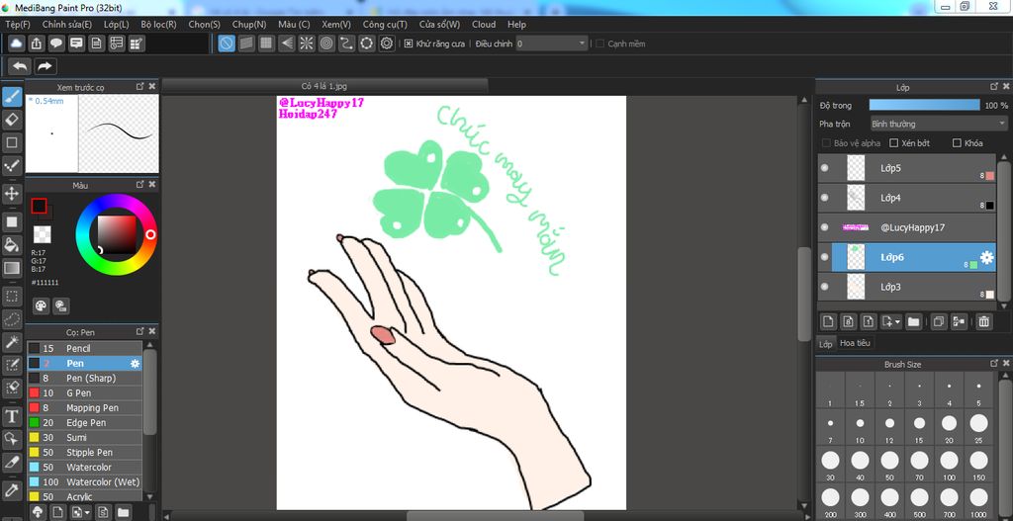Select the Lớp3 layer thumbnail
The width and height of the screenshot is (1013, 521).
coord(856,287)
